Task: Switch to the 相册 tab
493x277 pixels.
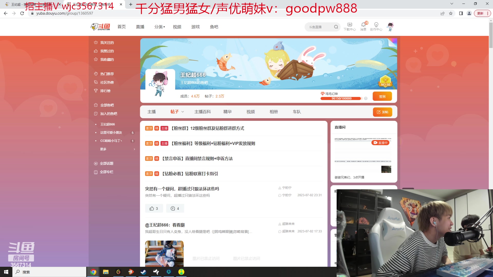Action: [x=274, y=112]
